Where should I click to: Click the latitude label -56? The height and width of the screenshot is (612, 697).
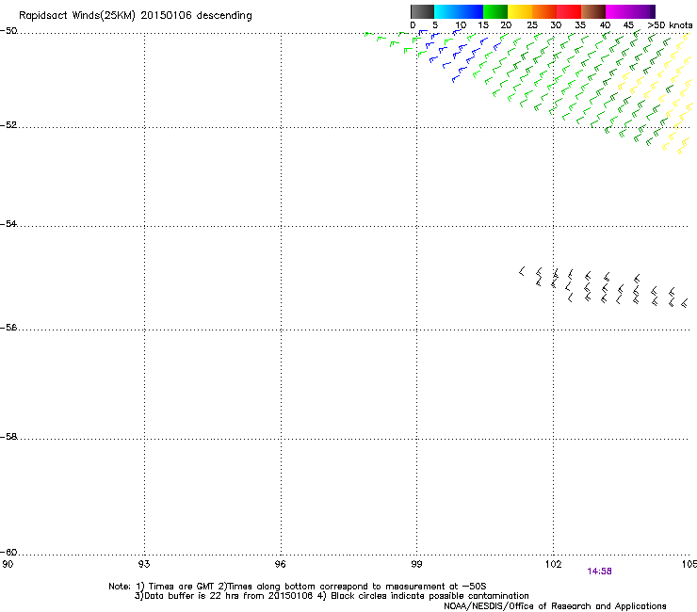(x=8, y=327)
